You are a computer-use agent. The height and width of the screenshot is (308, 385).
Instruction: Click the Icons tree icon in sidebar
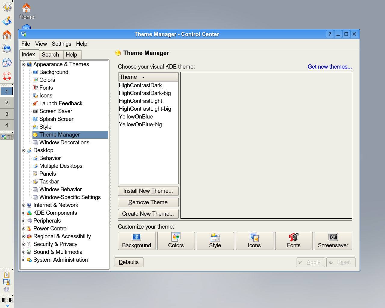pos(35,96)
